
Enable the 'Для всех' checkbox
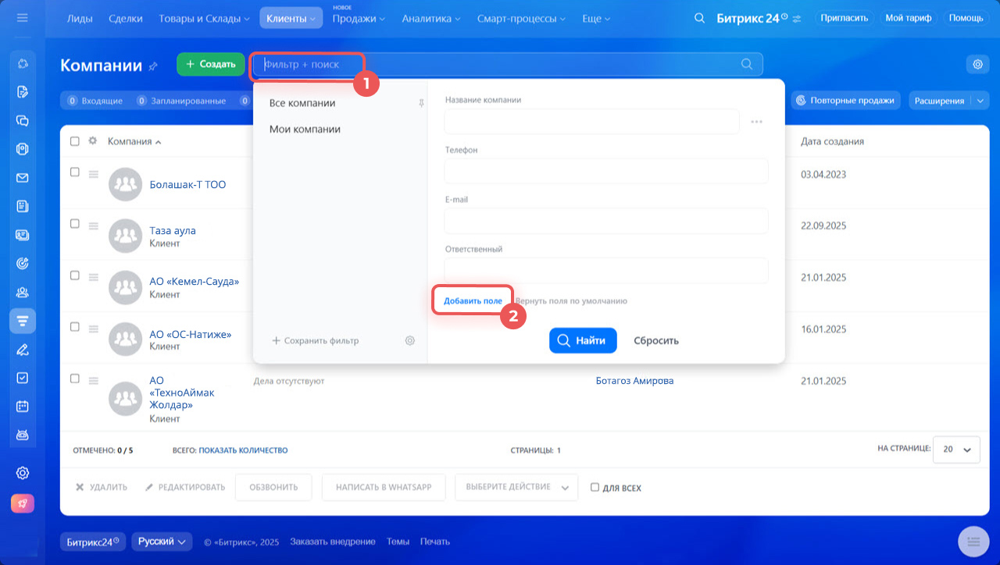coord(595,488)
